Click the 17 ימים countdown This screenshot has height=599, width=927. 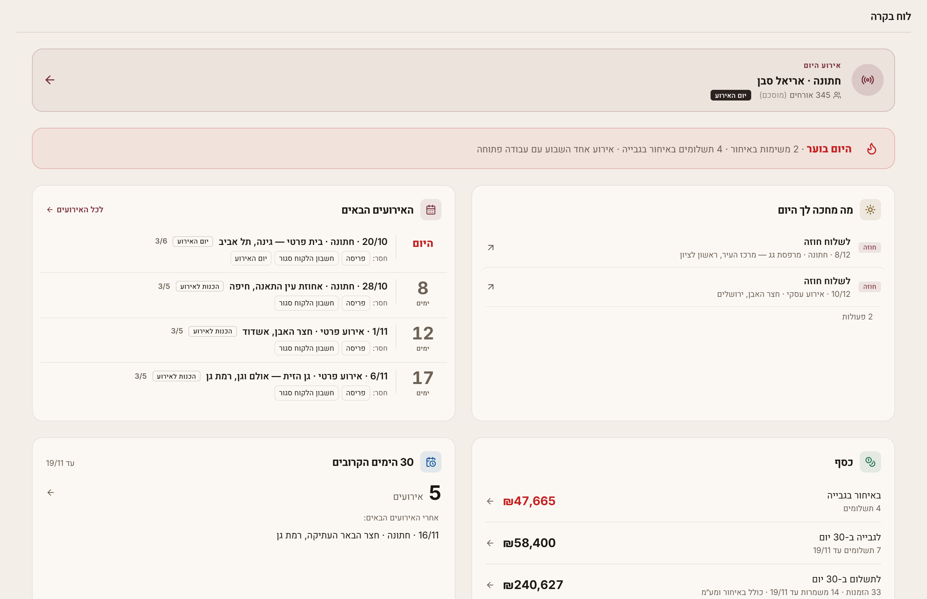tap(423, 383)
